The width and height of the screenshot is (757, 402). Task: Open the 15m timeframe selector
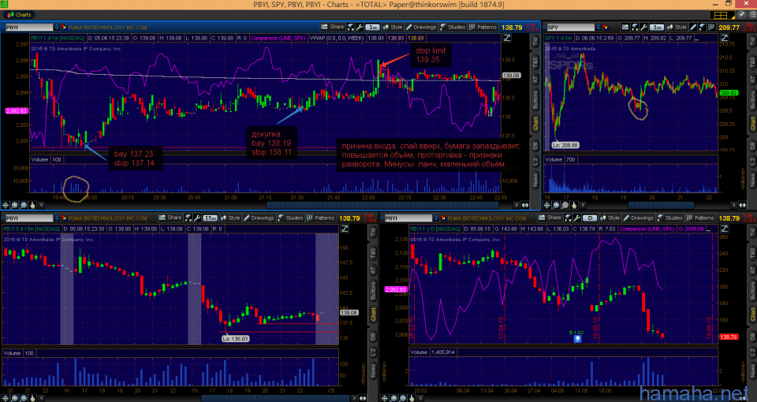210,218
